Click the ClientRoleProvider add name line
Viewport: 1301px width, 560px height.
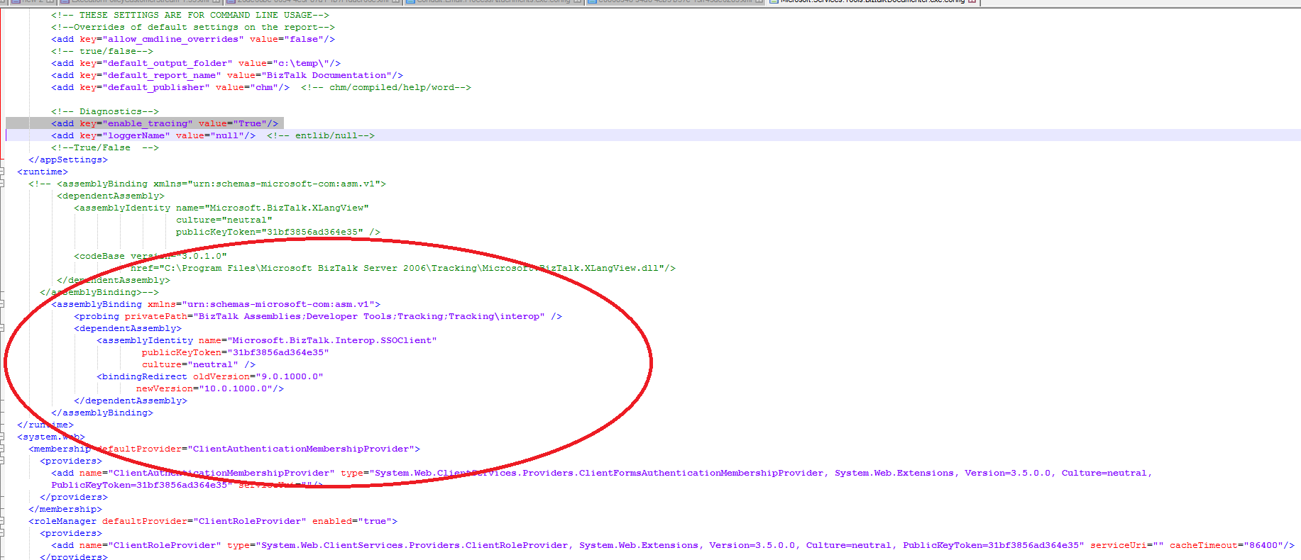point(673,545)
